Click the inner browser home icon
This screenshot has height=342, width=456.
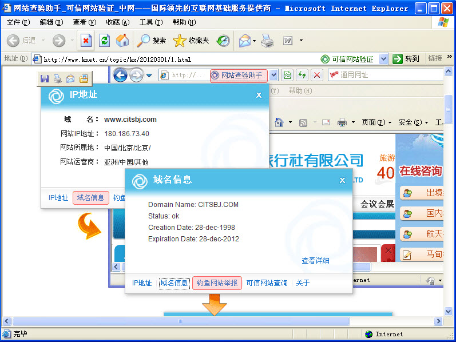tap(279, 122)
